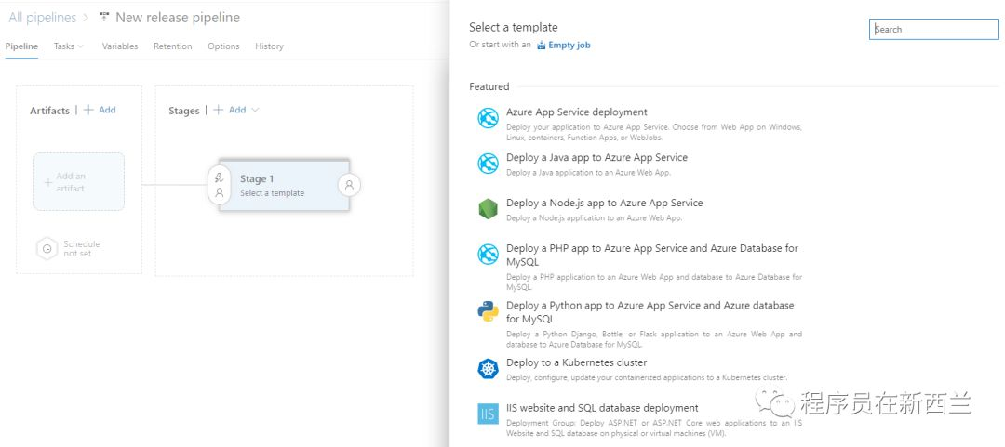The image size is (1005, 447).
Task: Click the Featured section heading
Action: (x=489, y=86)
